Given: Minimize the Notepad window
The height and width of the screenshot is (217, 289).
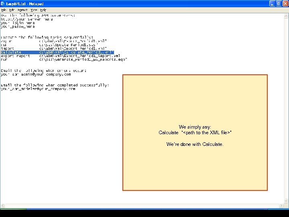Looking at the screenshot, I should pos(272,4).
